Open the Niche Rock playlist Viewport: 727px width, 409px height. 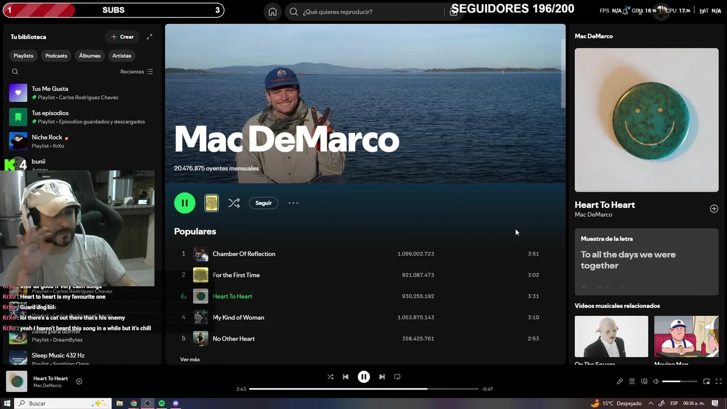click(x=82, y=141)
